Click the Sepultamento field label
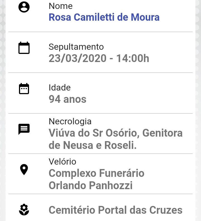Viewport: 201px width, 221px height. point(76,47)
